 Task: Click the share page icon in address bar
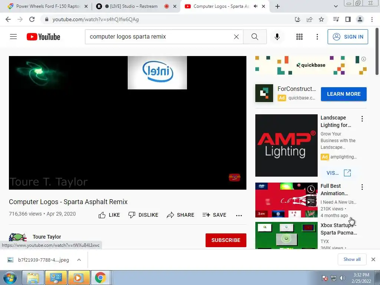(x=309, y=19)
